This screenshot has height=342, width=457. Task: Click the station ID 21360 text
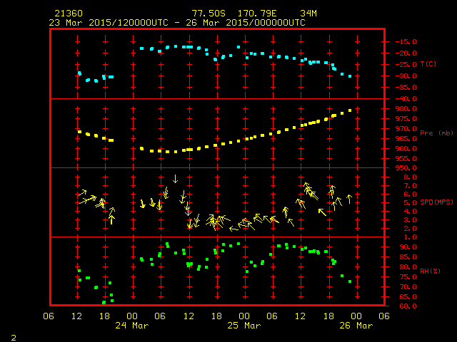[x=69, y=14]
